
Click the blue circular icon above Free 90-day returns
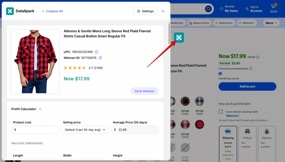point(220,74)
